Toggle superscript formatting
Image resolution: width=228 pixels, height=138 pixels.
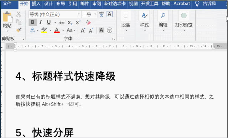coord(78,22)
